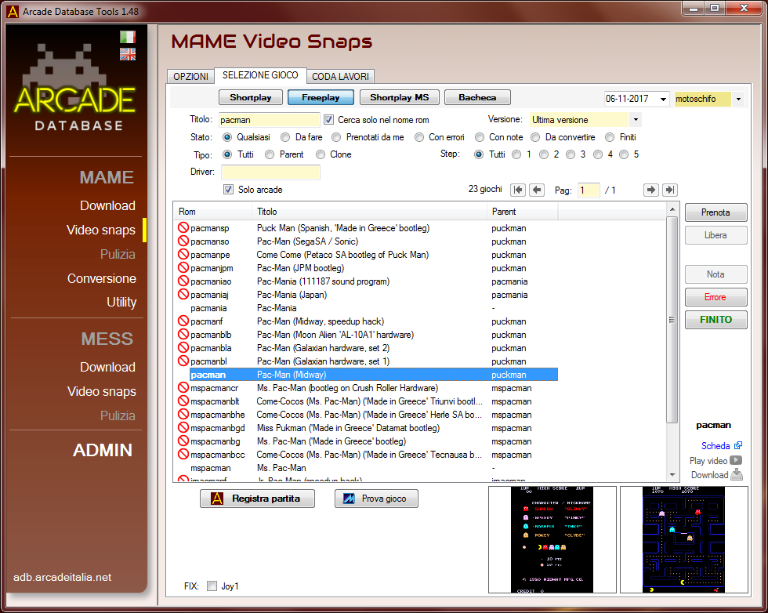The image size is (768, 613).
Task: Switch to the OPZIONI tab
Action: coord(190,77)
